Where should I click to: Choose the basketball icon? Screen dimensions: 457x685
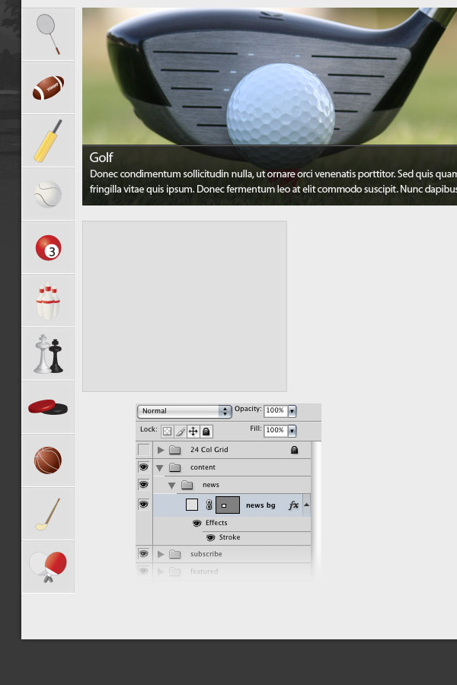(x=48, y=460)
